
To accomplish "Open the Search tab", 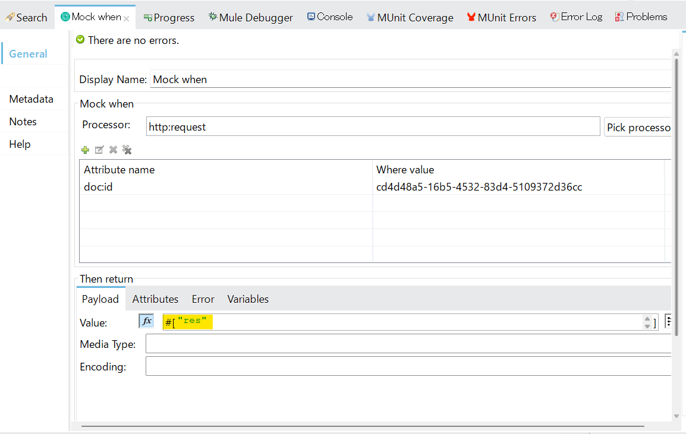I will pos(26,17).
